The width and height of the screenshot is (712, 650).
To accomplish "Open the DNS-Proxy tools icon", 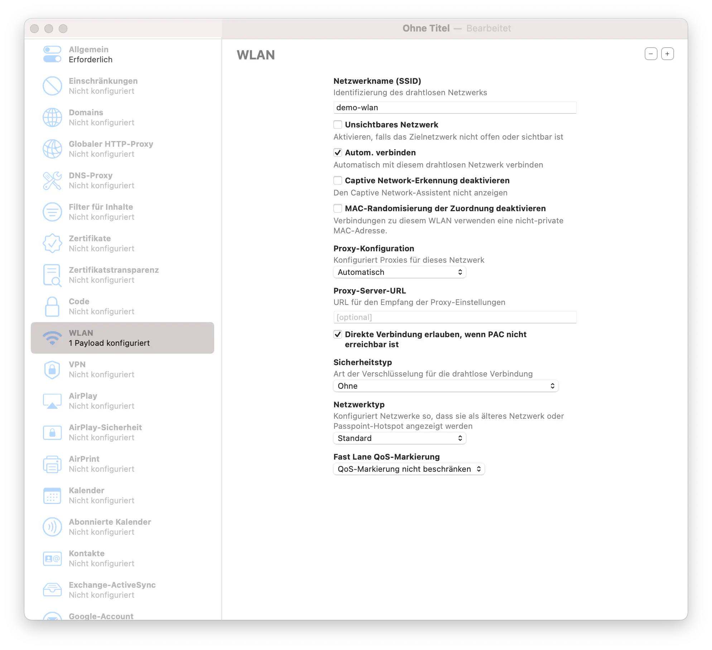I will click(x=52, y=180).
